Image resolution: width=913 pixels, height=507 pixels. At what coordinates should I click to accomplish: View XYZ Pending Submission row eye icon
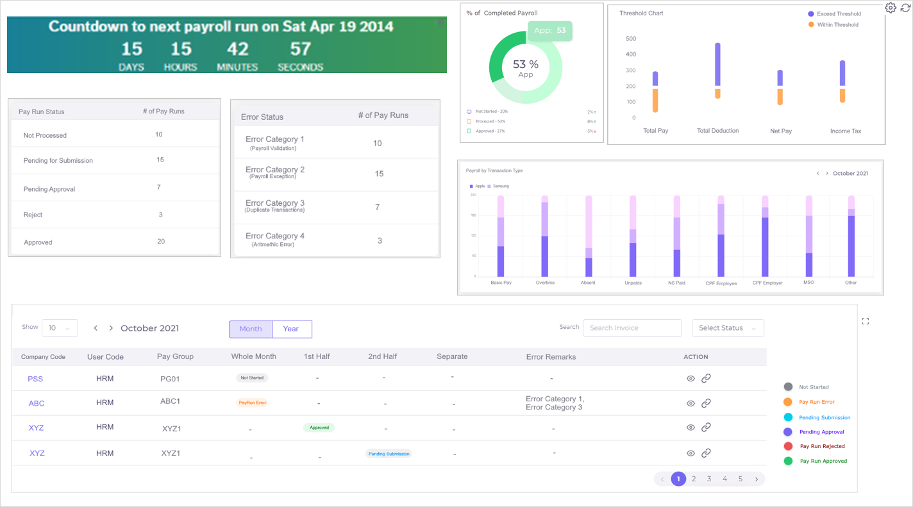691,453
